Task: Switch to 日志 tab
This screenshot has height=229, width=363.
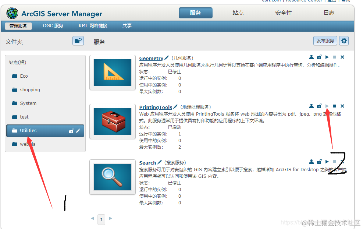Action: click(x=329, y=13)
